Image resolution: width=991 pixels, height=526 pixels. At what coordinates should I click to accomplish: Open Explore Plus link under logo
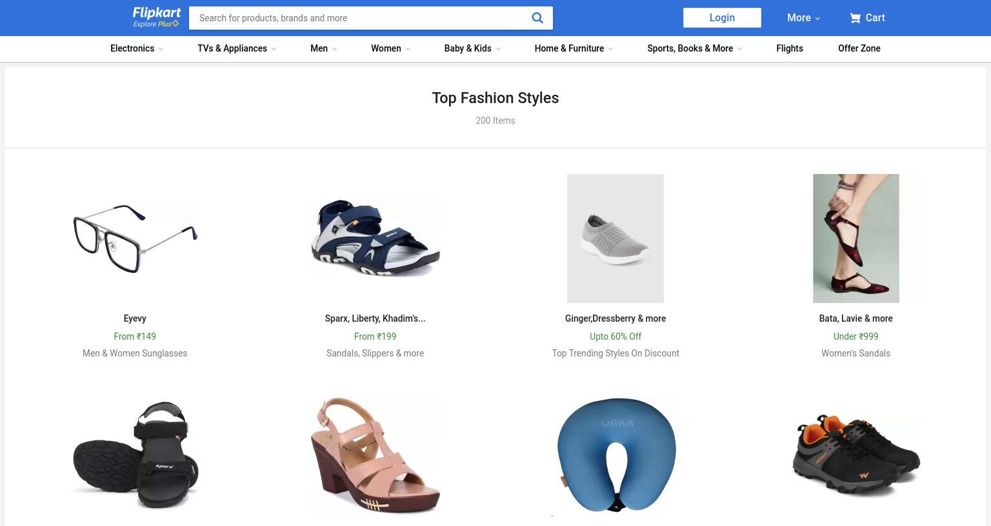pos(155,24)
